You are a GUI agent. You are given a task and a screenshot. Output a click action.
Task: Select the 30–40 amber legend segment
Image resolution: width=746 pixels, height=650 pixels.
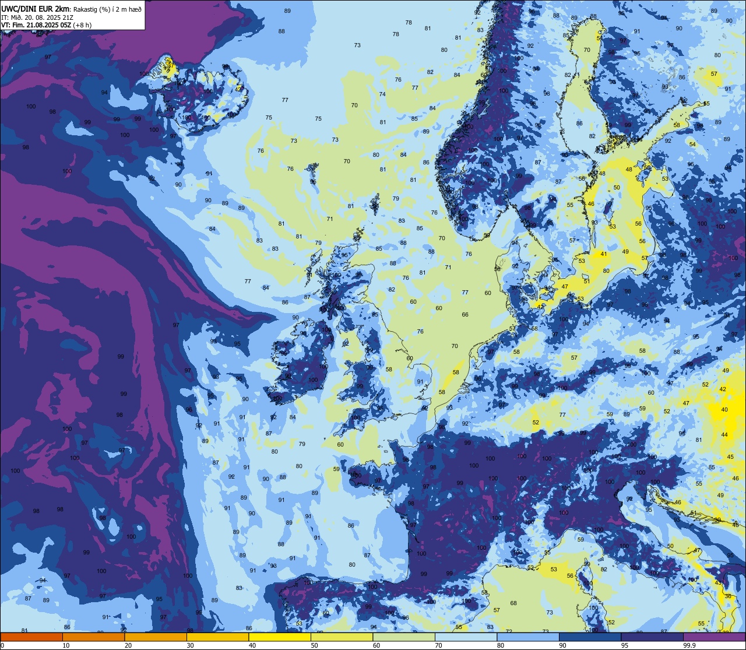coord(217,637)
